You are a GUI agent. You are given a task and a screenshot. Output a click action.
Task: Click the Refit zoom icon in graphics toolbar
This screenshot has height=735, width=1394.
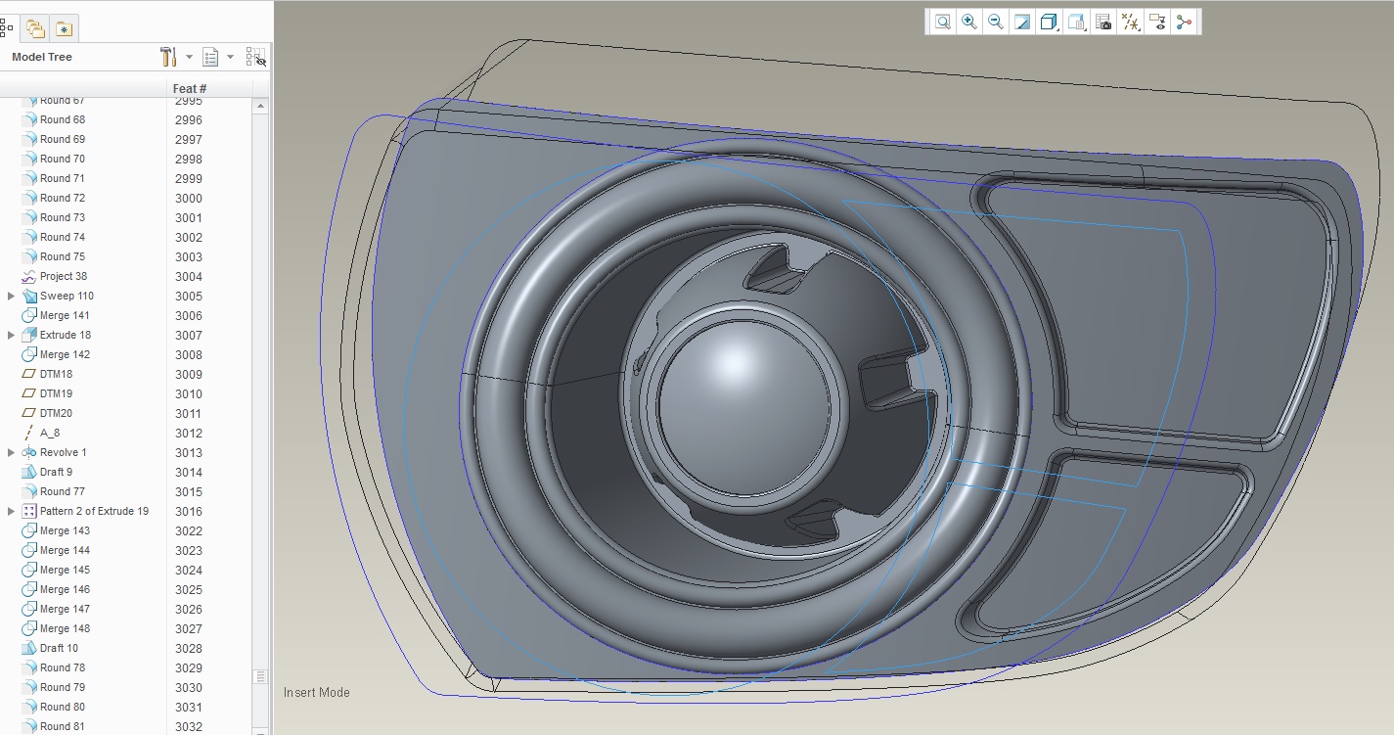942,22
